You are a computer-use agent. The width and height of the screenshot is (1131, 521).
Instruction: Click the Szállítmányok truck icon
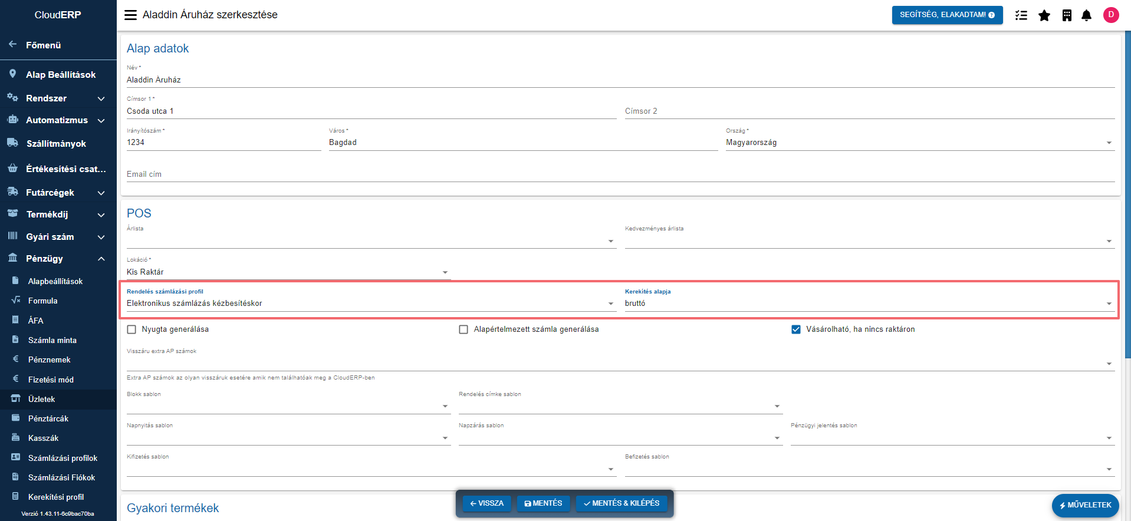[x=12, y=143]
